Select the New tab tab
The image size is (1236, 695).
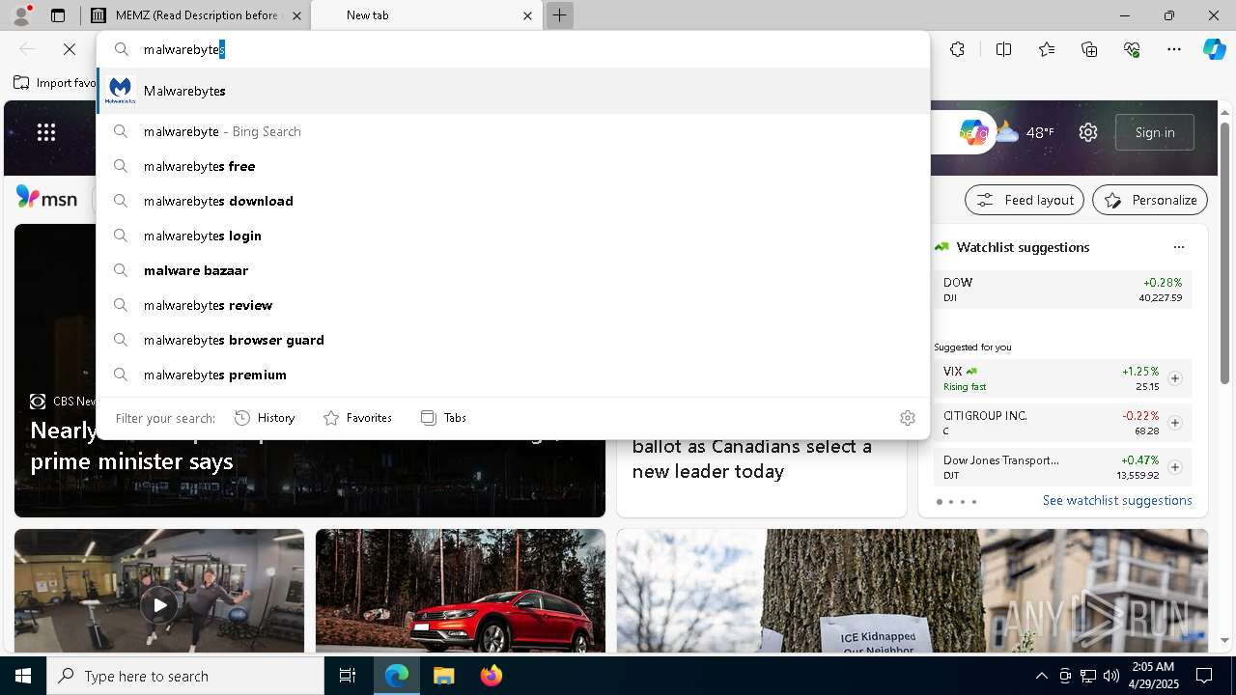(427, 15)
